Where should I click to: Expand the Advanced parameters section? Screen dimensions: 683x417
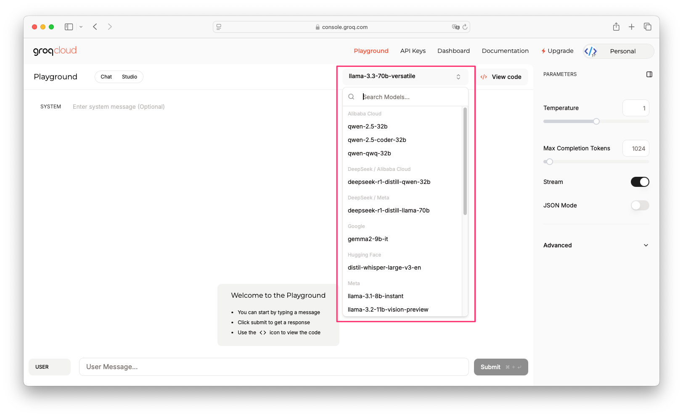[596, 245]
